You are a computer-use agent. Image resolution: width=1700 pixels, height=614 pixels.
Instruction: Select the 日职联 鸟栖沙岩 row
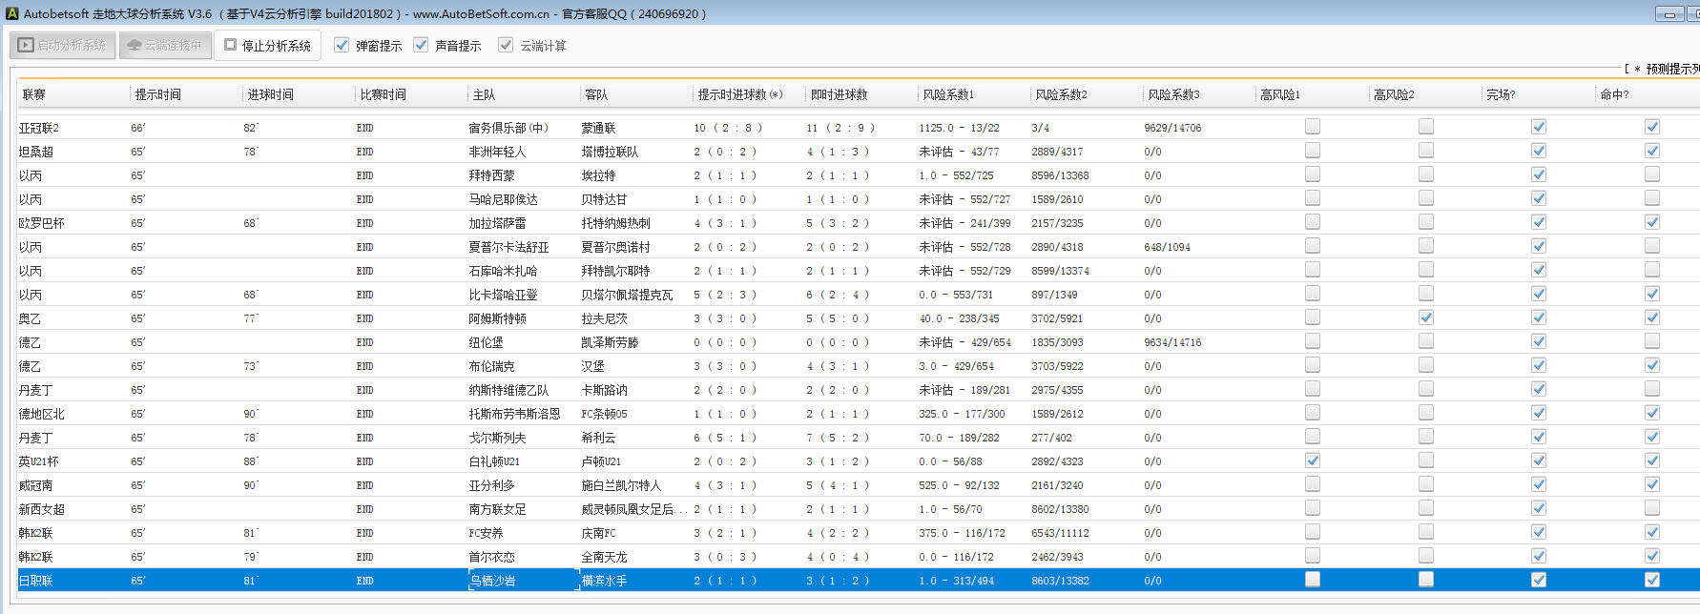[x=36, y=581]
